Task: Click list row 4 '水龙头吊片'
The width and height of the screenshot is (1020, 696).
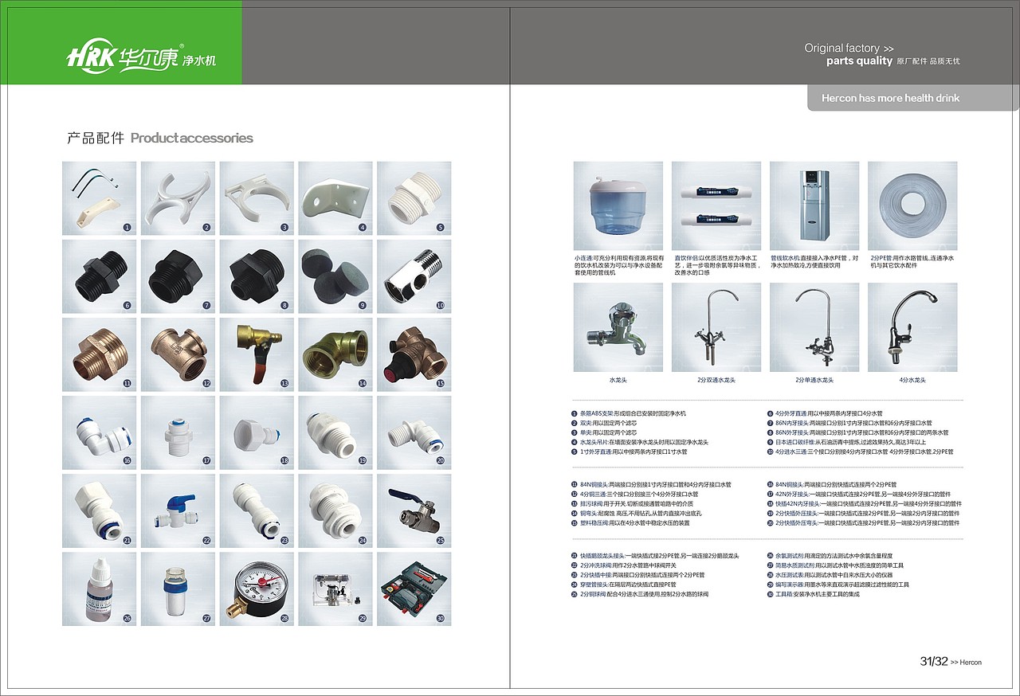Action: [x=640, y=442]
